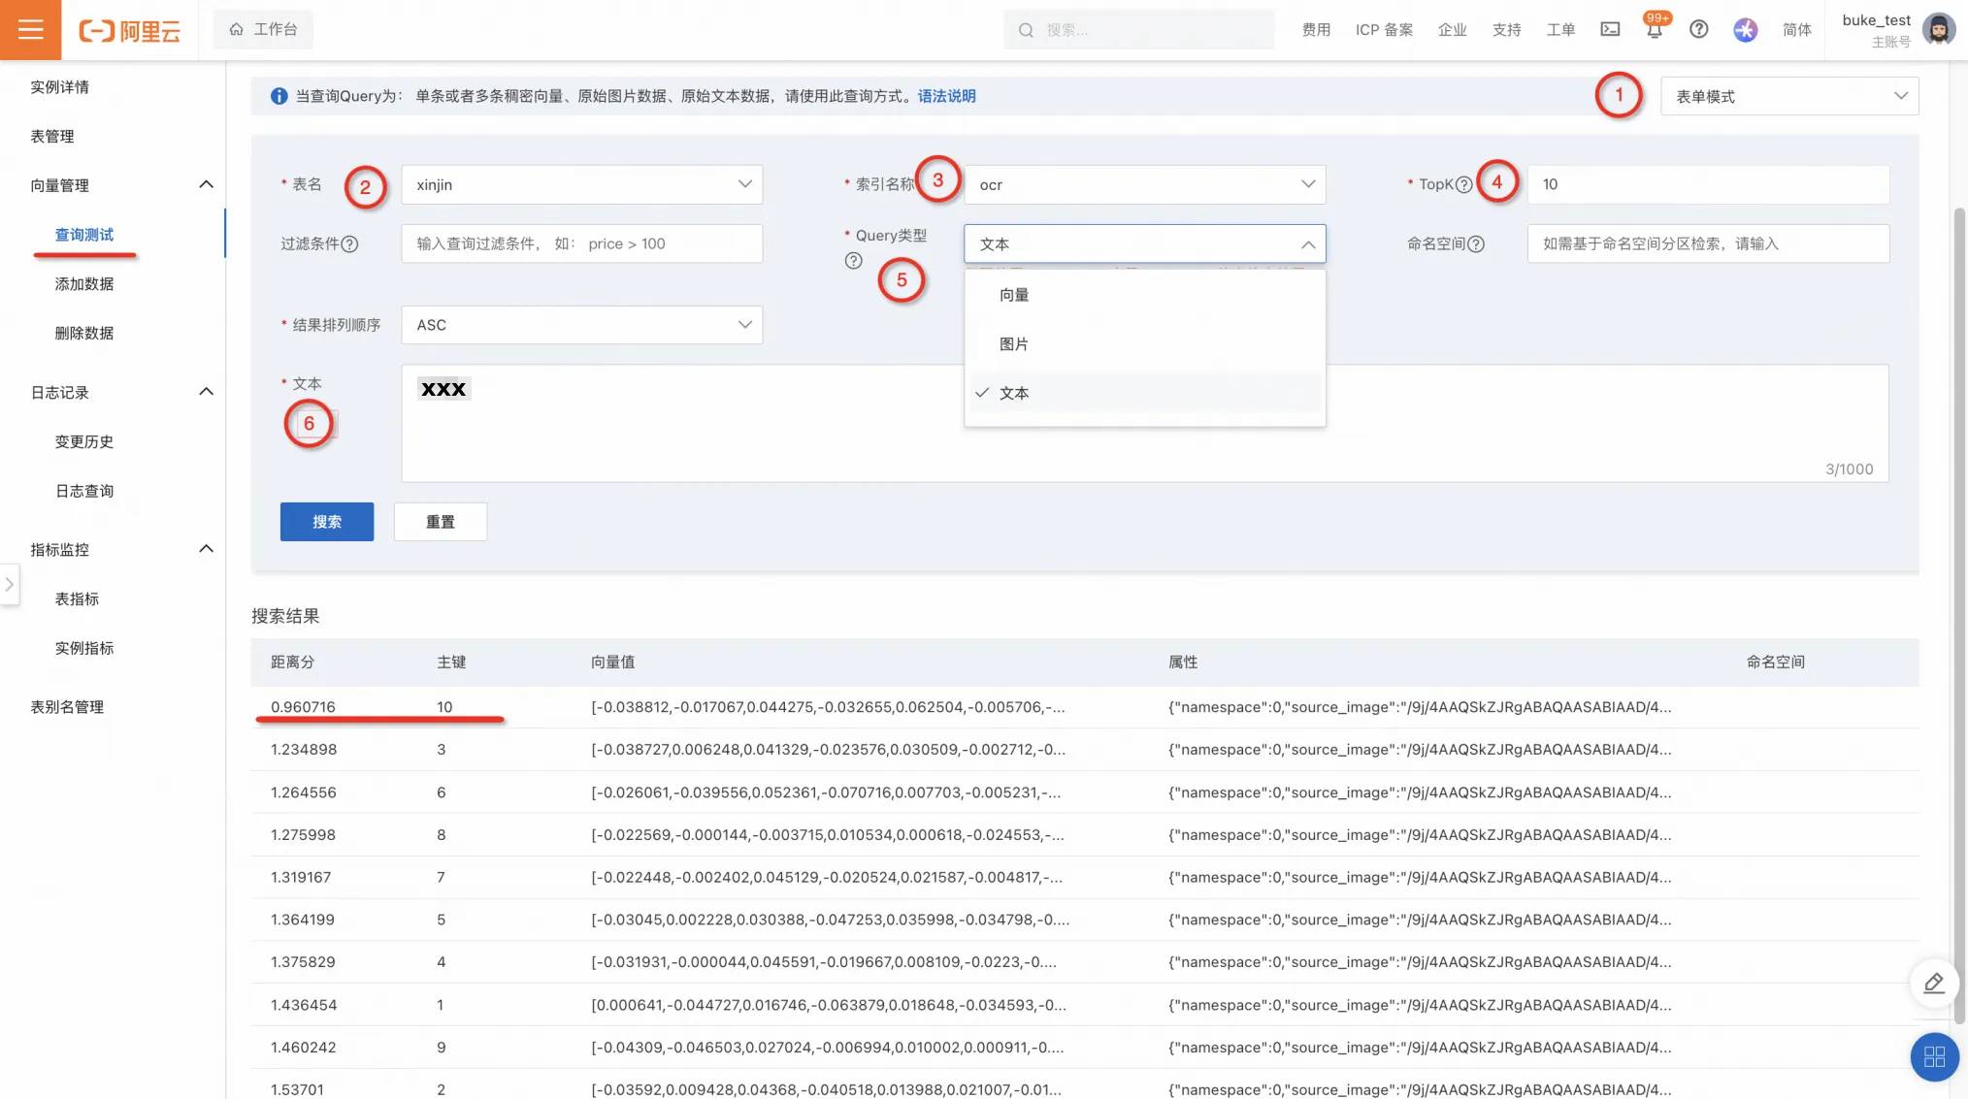Open the 表单模式 mode dropdown
Screen dimensions: 1968x1099
pyautogui.click(x=1788, y=96)
